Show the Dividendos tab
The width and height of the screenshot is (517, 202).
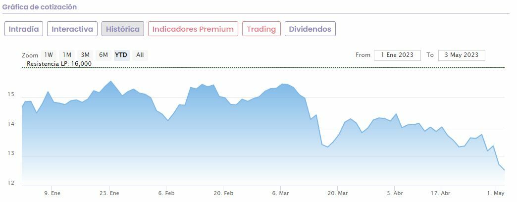(x=310, y=29)
